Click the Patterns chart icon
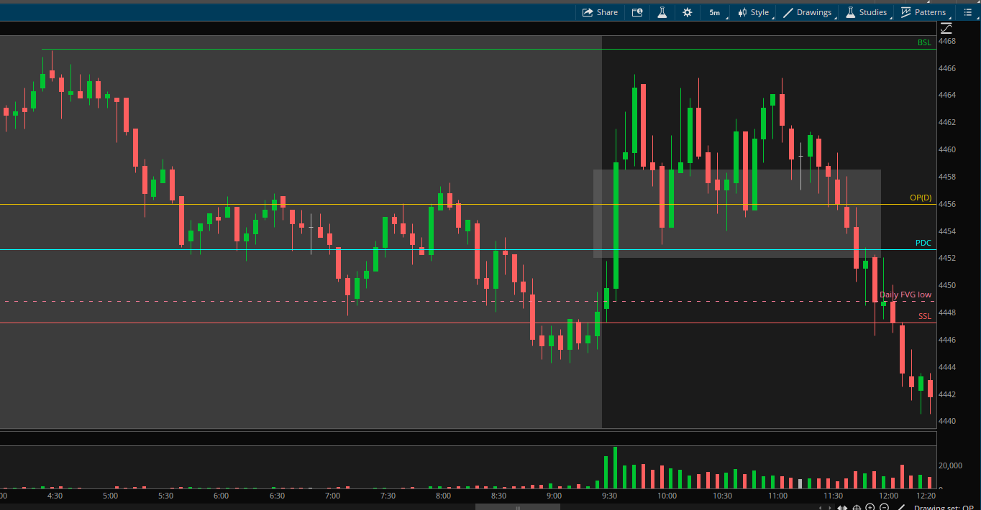Viewport: 981px width, 510px height. click(906, 12)
